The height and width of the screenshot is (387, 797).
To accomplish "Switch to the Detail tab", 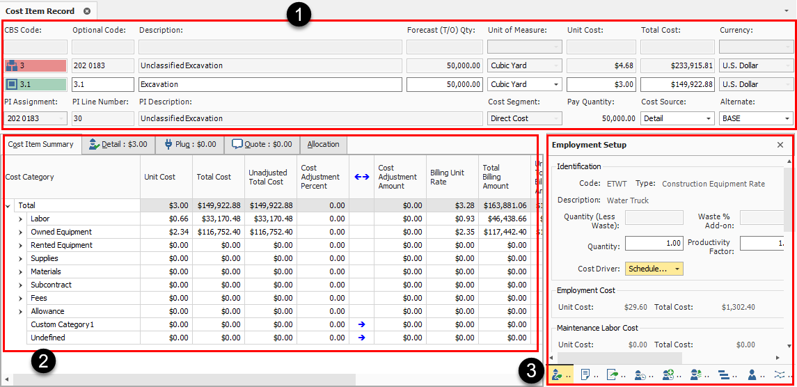I will point(117,145).
